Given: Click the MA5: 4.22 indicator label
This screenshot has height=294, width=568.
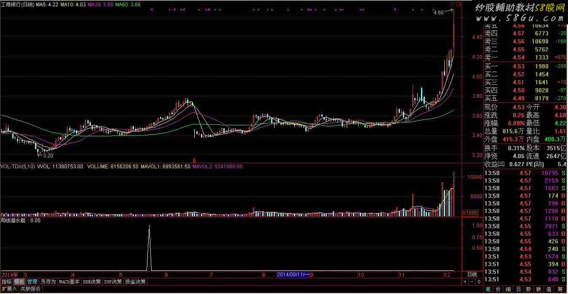Looking at the screenshot, I should pos(47,4).
